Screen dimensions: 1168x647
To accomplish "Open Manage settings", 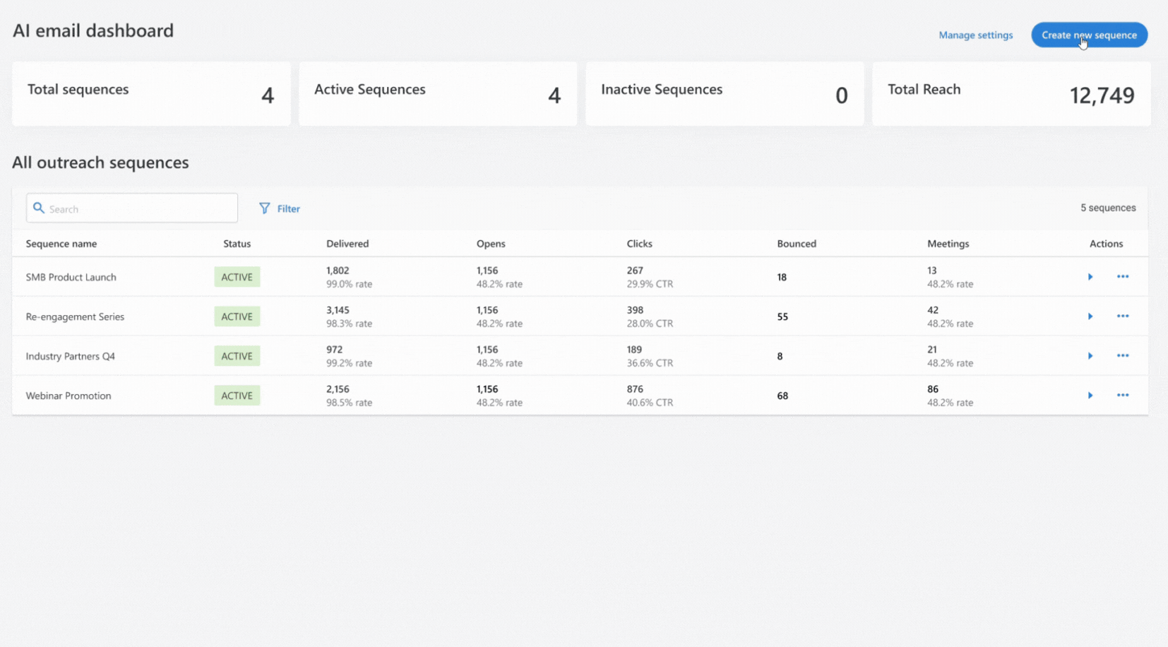I will 975,35.
